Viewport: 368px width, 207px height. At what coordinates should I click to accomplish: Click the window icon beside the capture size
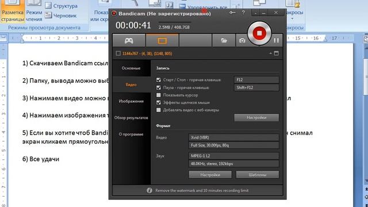coord(276,53)
